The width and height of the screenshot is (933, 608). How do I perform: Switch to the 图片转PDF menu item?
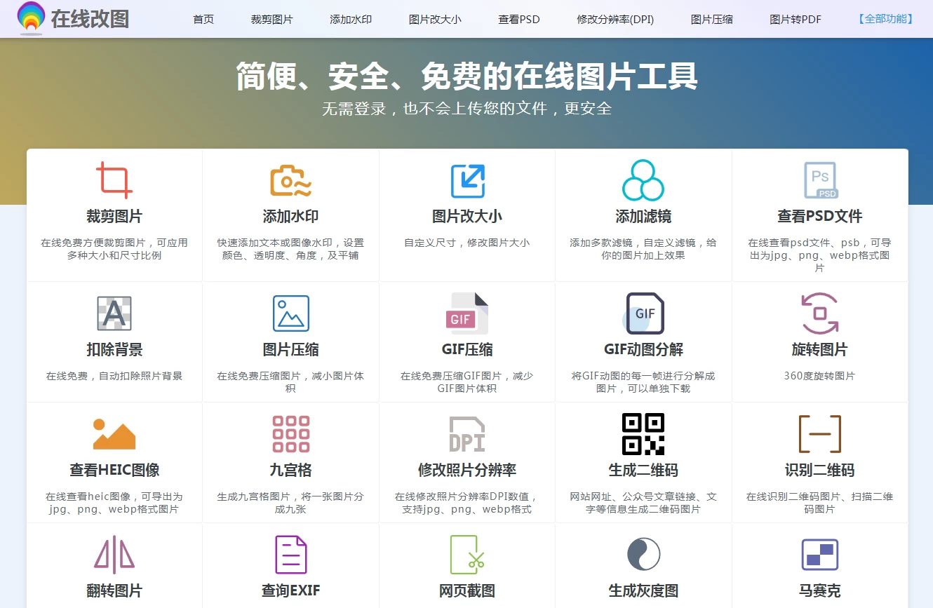click(x=795, y=20)
